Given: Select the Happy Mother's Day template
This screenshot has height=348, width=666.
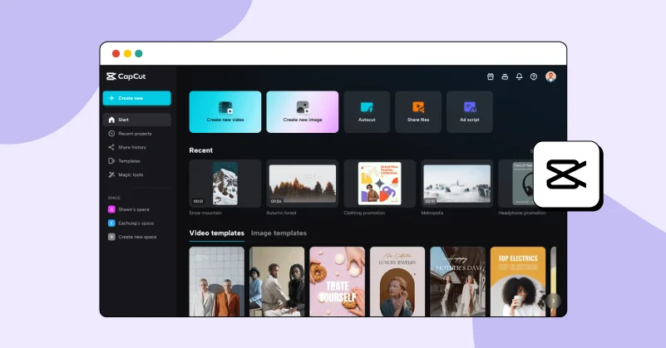Looking at the screenshot, I should (x=458, y=282).
